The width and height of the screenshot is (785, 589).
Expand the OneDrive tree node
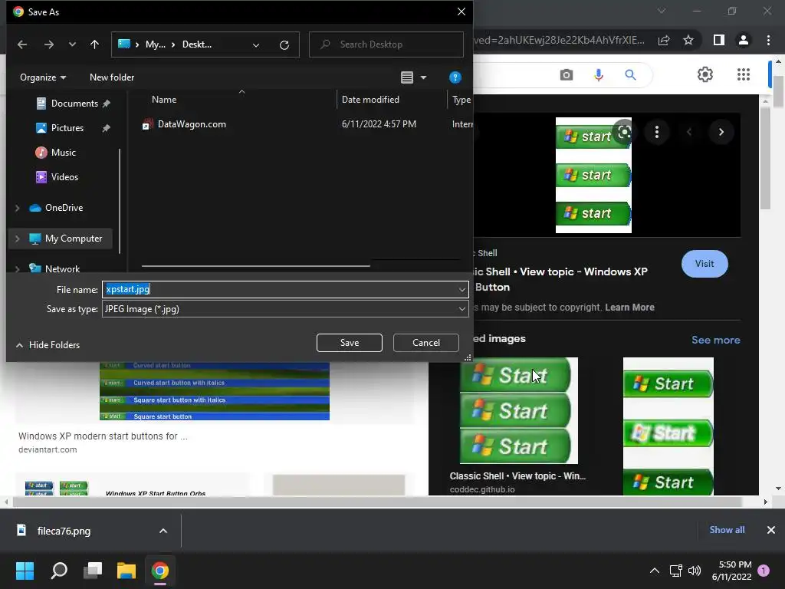[x=18, y=208]
